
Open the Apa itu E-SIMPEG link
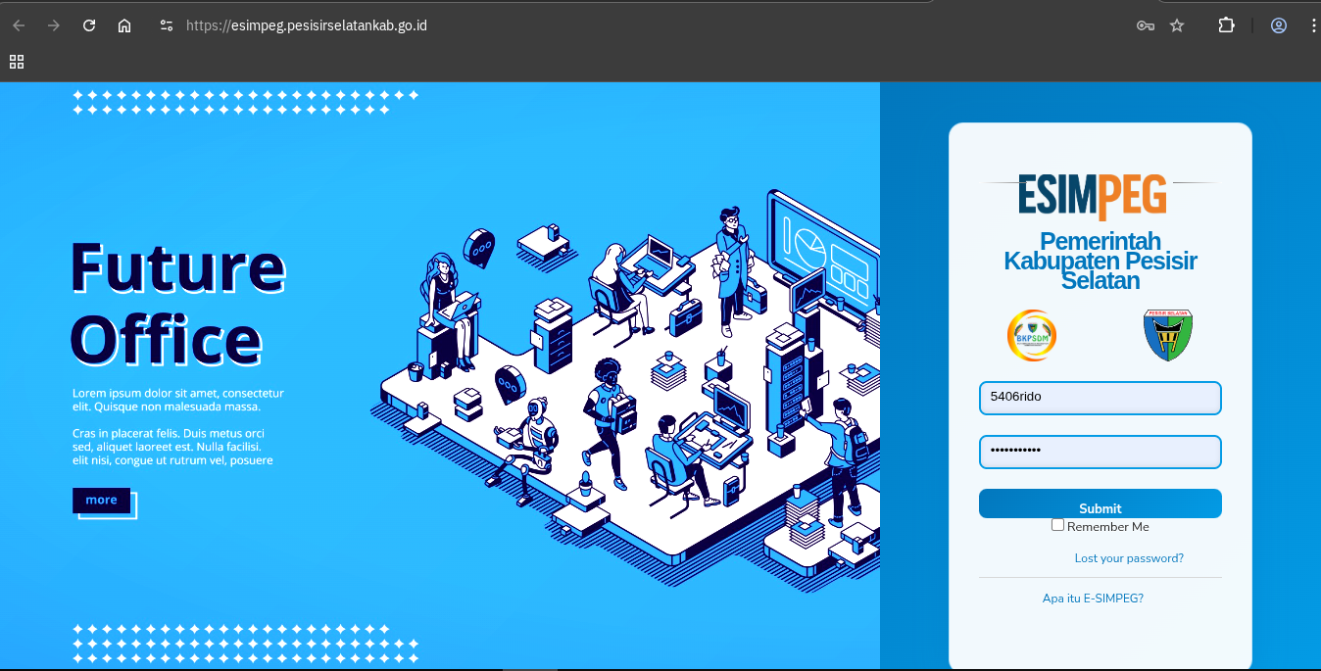click(1093, 599)
